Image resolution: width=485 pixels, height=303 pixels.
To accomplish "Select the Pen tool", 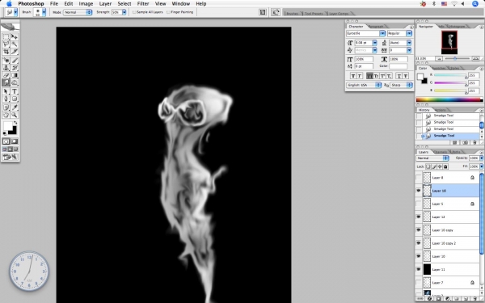I will tap(6, 99).
